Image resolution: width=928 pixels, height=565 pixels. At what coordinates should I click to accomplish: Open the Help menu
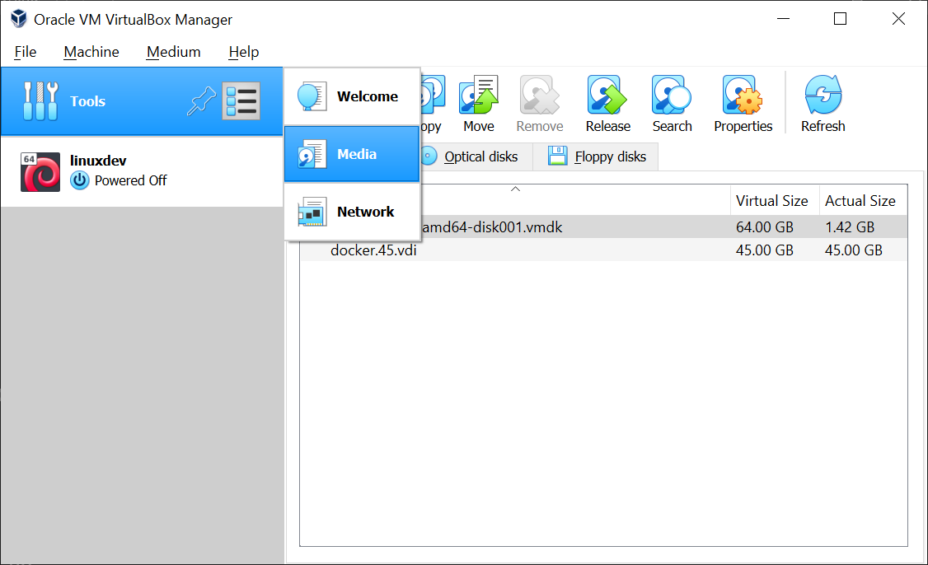click(x=243, y=52)
